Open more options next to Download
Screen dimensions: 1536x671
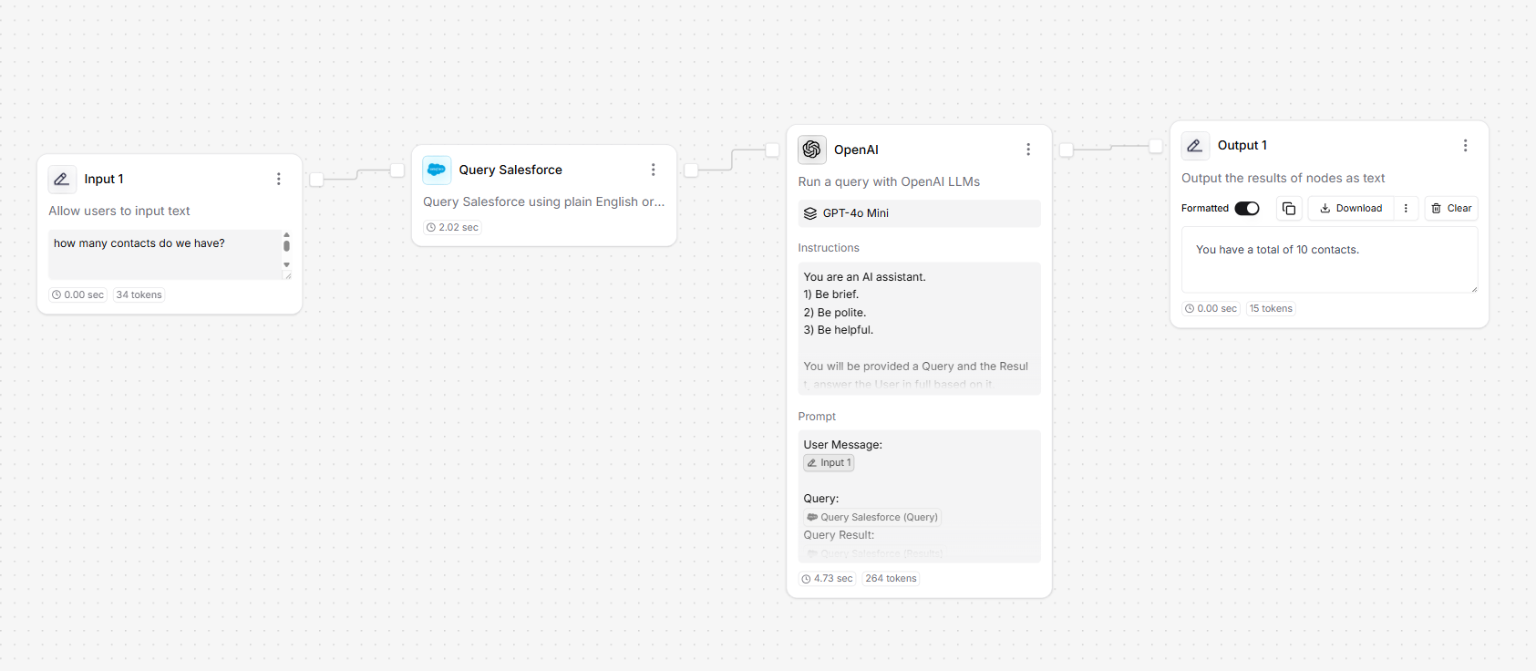[1406, 209]
